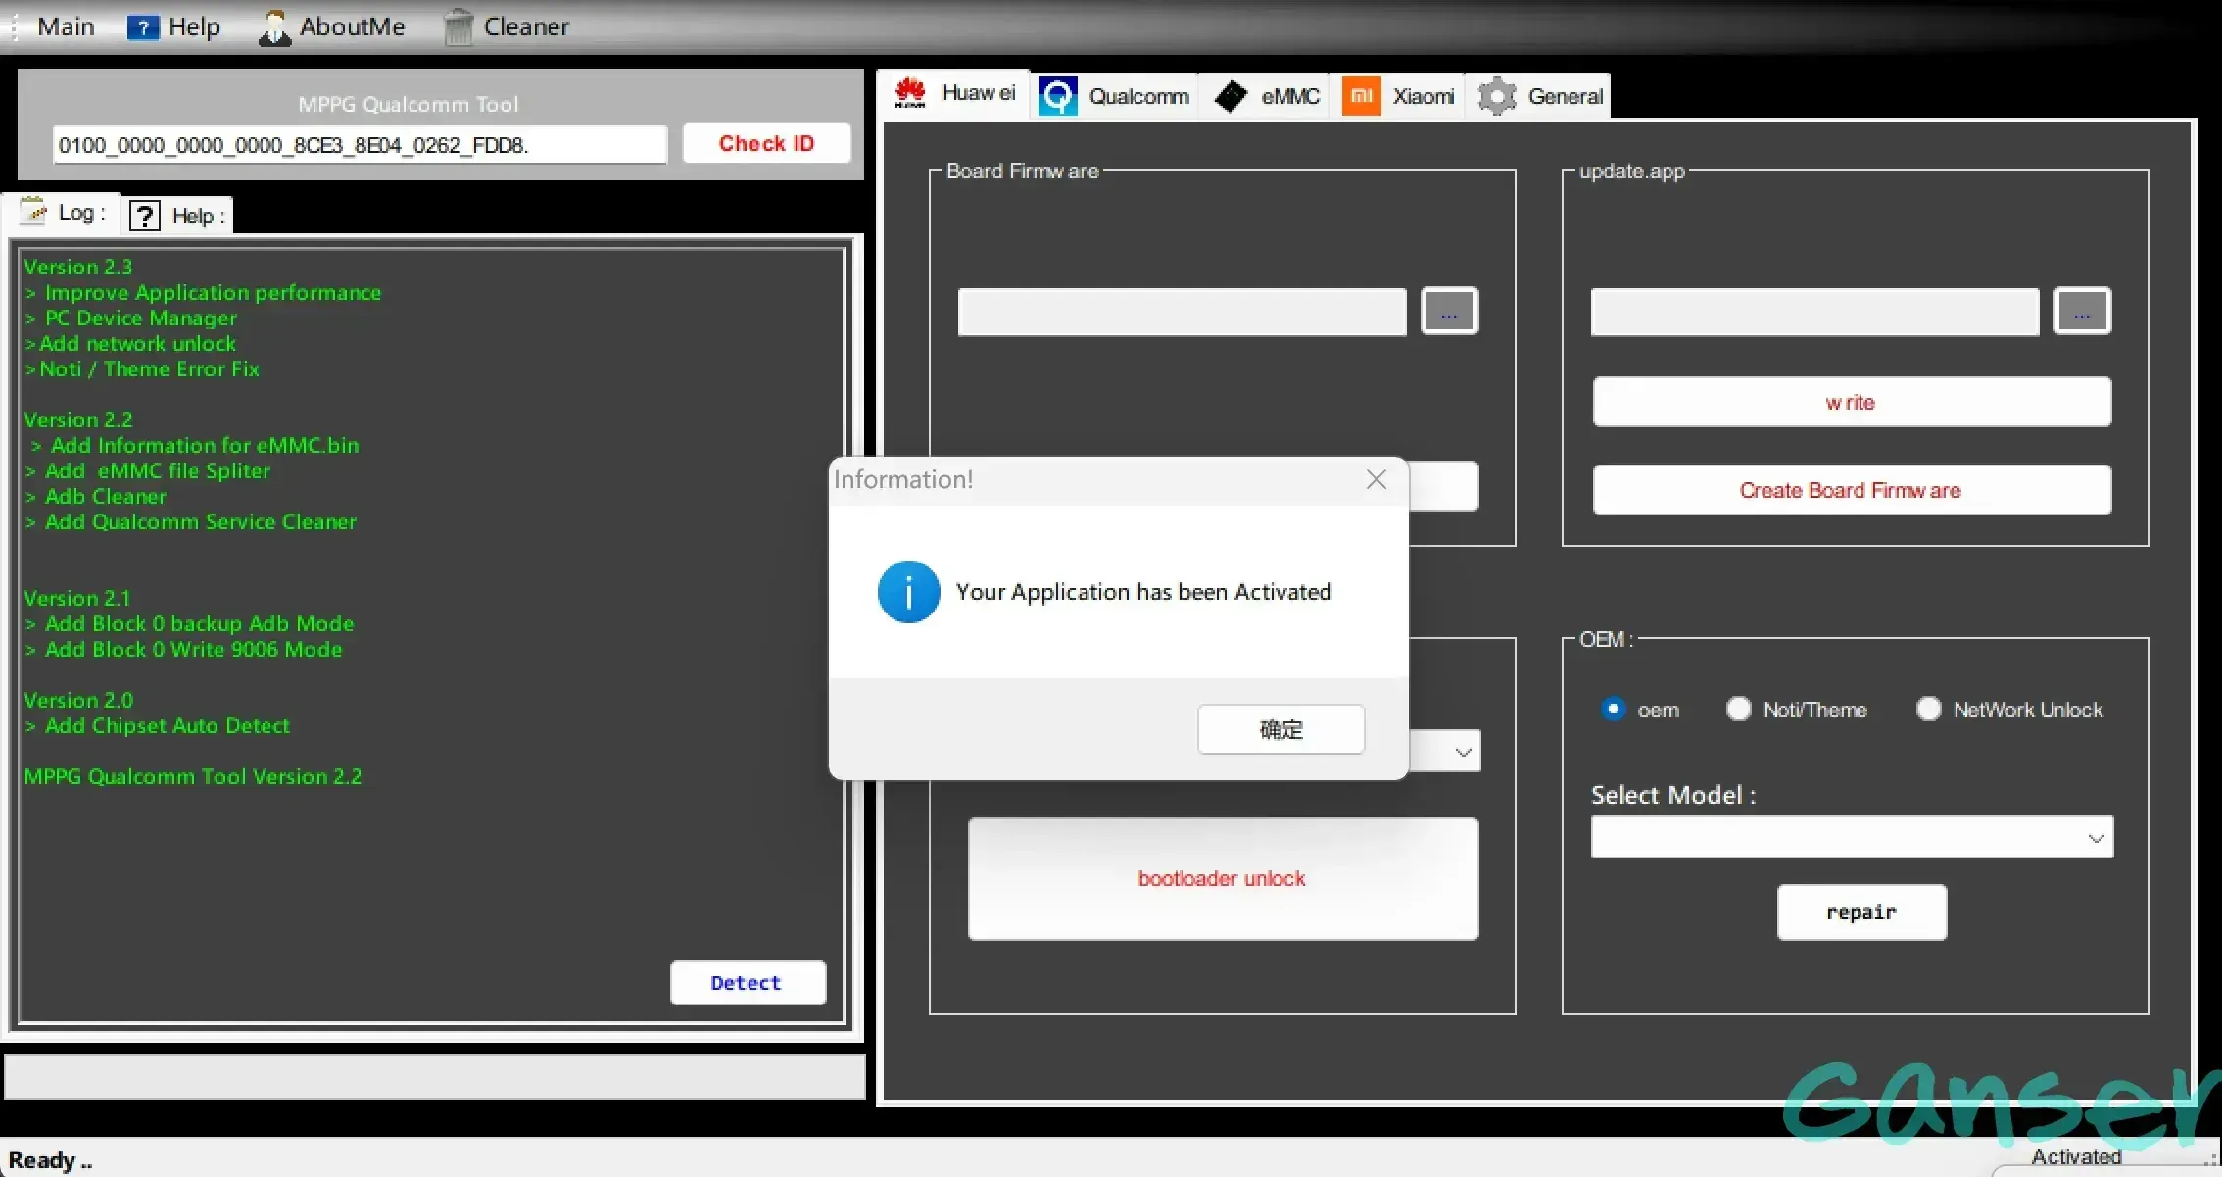Open the General gear icon tab
Image resolution: width=2222 pixels, height=1177 pixels.
click(1497, 96)
